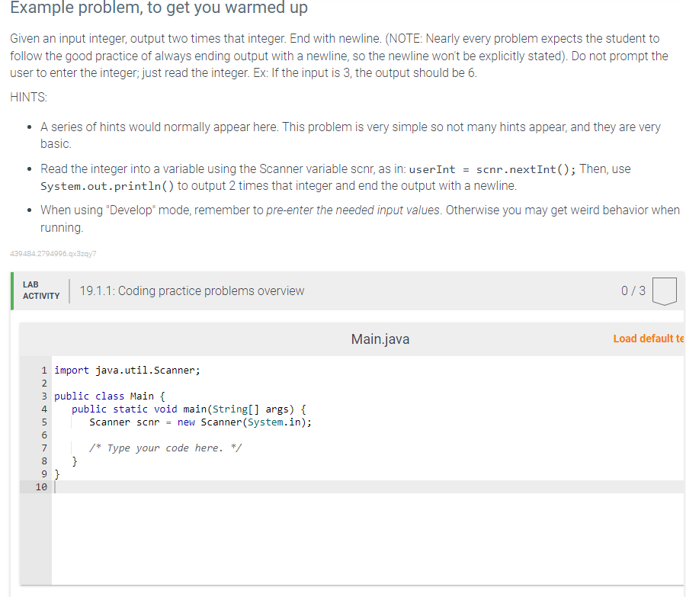
Task: Select the Main.java tab
Action: (379, 339)
